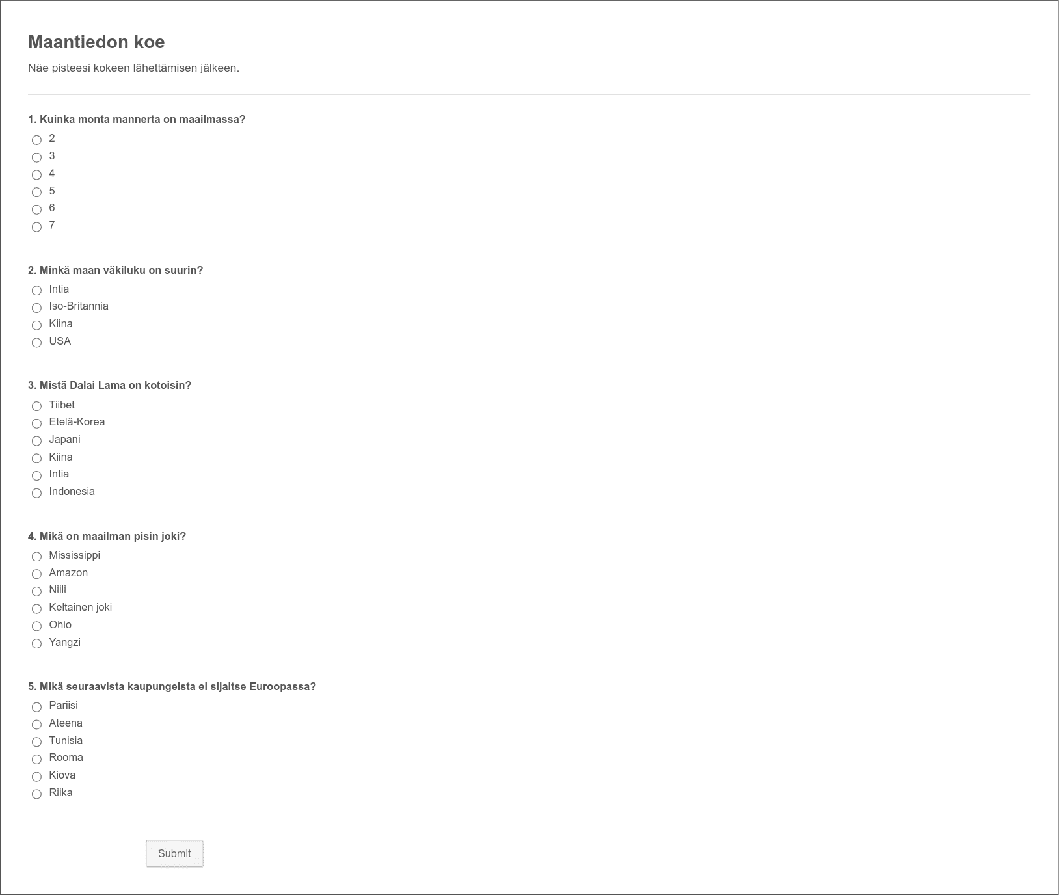Select Tunisia as non-European city

coord(36,741)
